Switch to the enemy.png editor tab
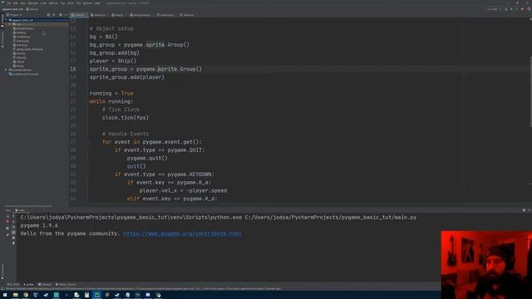532x299 pixels. tap(165, 15)
